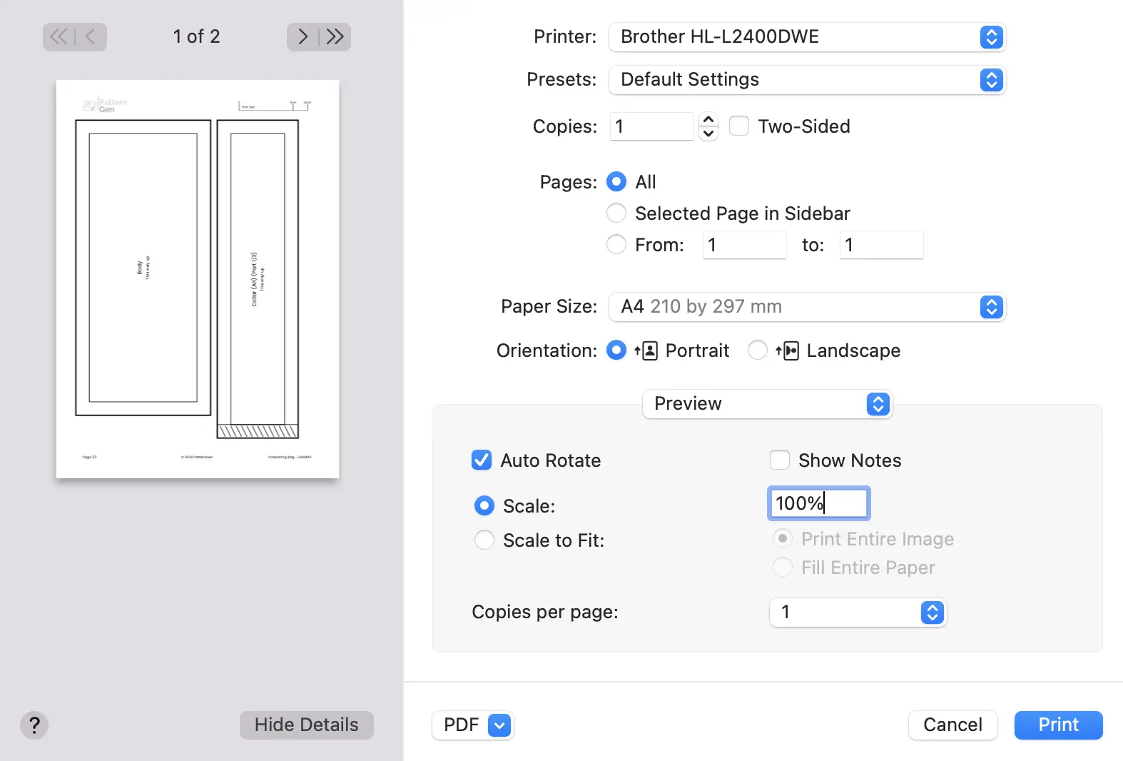
Task: Open the help question mark
Action: [x=34, y=725]
